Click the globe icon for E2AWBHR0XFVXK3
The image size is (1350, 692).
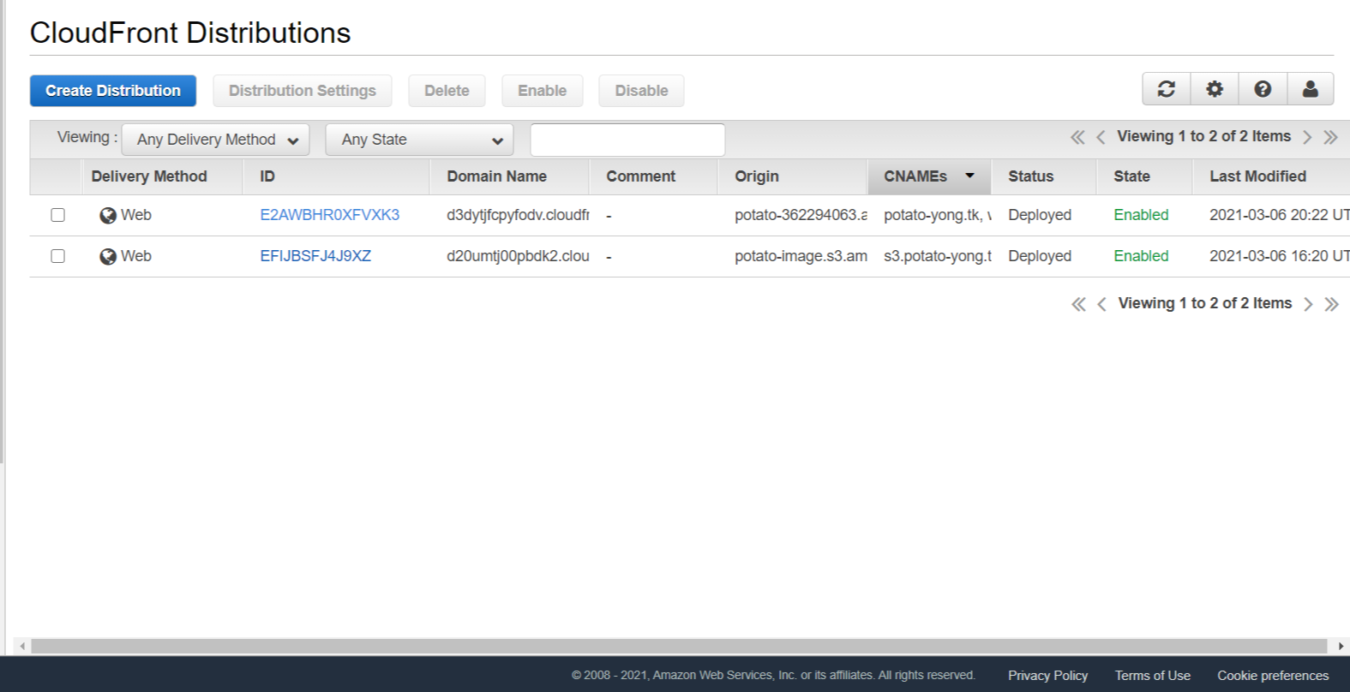(x=108, y=216)
